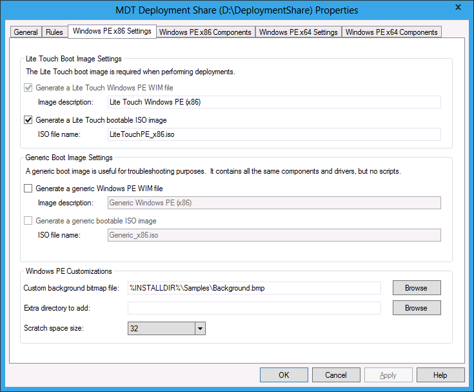Image resolution: width=474 pixels, height=392 pixels.
Task: Click the Scratch space size label
Action: 54,328
